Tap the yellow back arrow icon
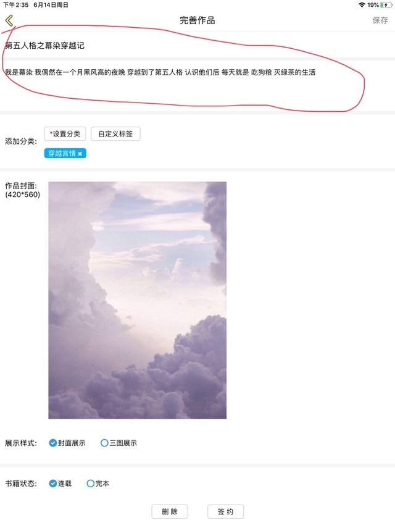Viewport: 395px width, 528px height. [9, 20]
